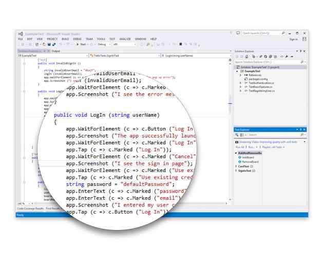Expand the CardTest group
324x268 pixels.
236,166
